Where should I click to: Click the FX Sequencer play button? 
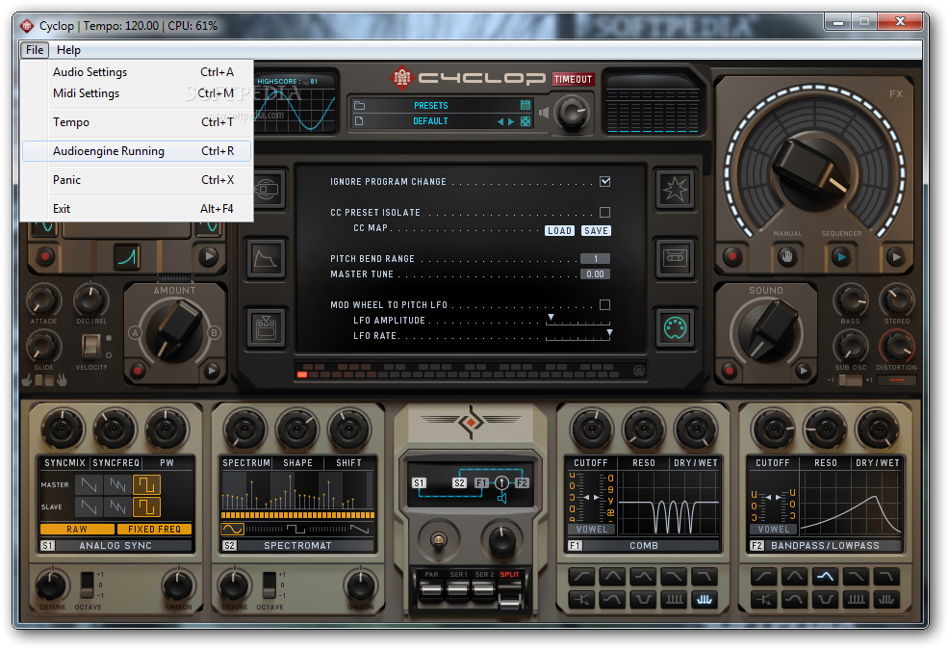coord(841,257)
